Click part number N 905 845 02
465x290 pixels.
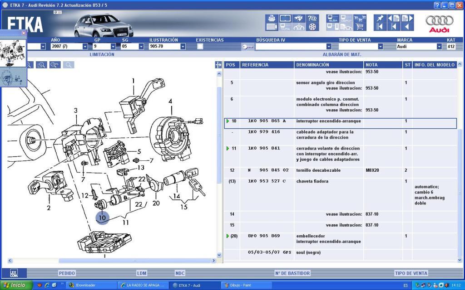pyautogui.click(x=268, y=170)
